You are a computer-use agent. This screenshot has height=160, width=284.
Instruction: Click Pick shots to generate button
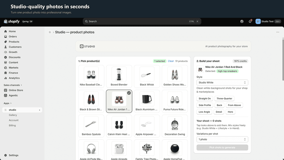tap(222, 148)
